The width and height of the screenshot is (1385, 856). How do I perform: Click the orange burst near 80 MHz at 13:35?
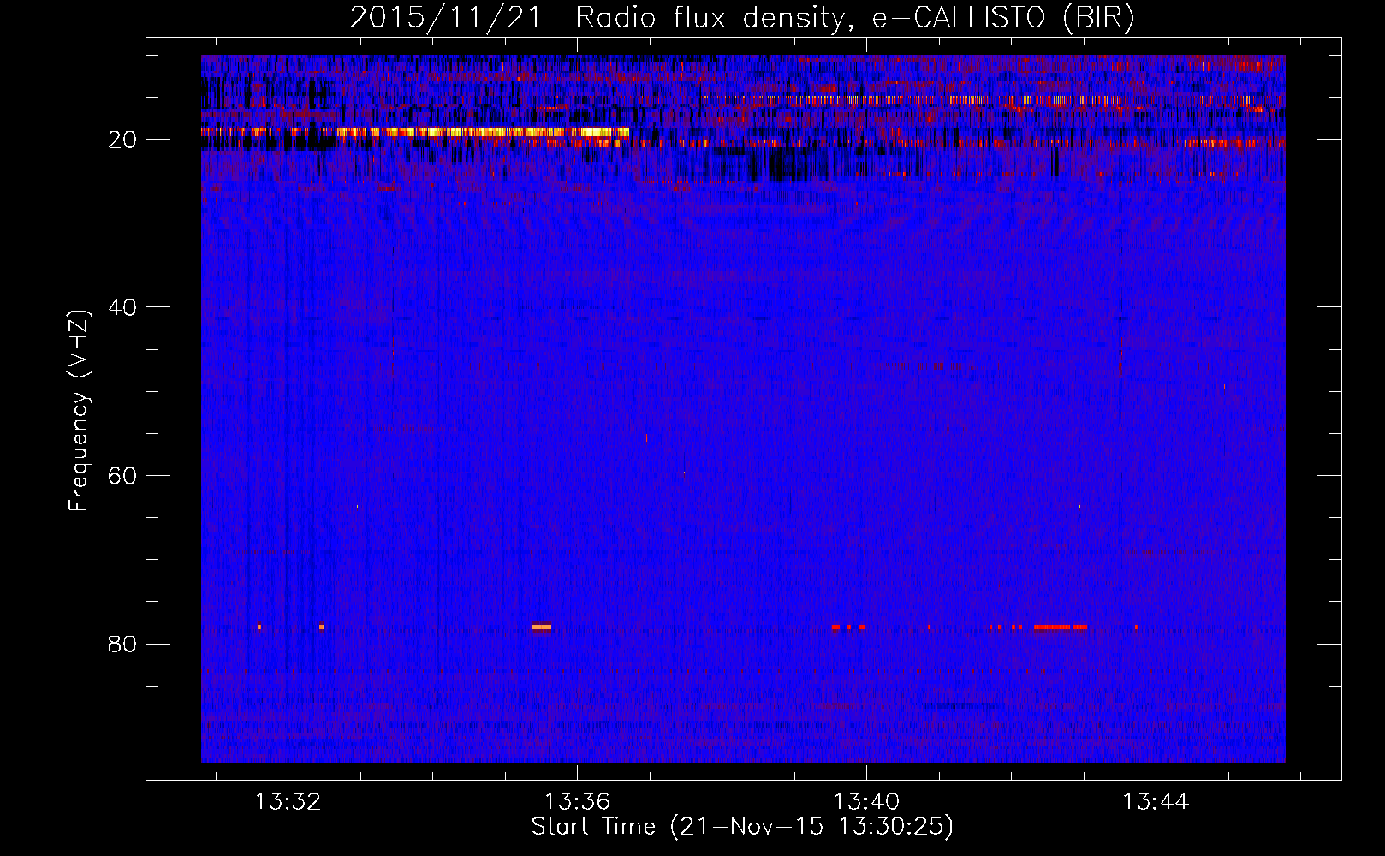[542, 627]
